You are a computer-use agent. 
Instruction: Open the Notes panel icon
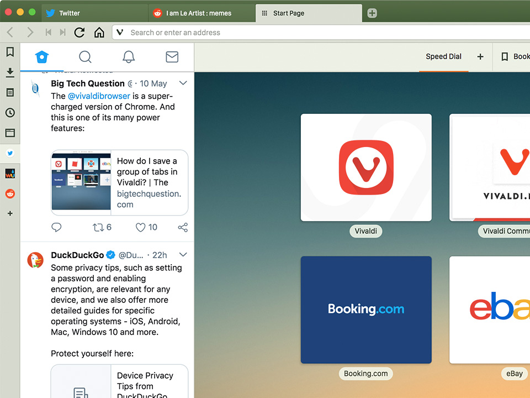click(10, 92)
